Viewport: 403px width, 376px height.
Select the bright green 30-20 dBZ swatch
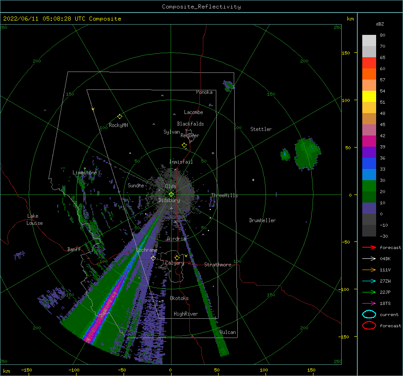click(369, 186)
